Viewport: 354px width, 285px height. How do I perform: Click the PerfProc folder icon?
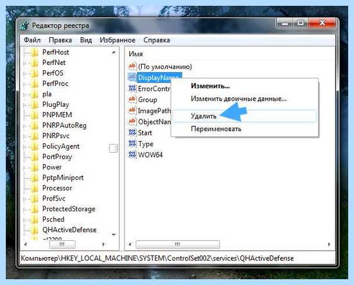pyautogui.click(x=35, y=84)
